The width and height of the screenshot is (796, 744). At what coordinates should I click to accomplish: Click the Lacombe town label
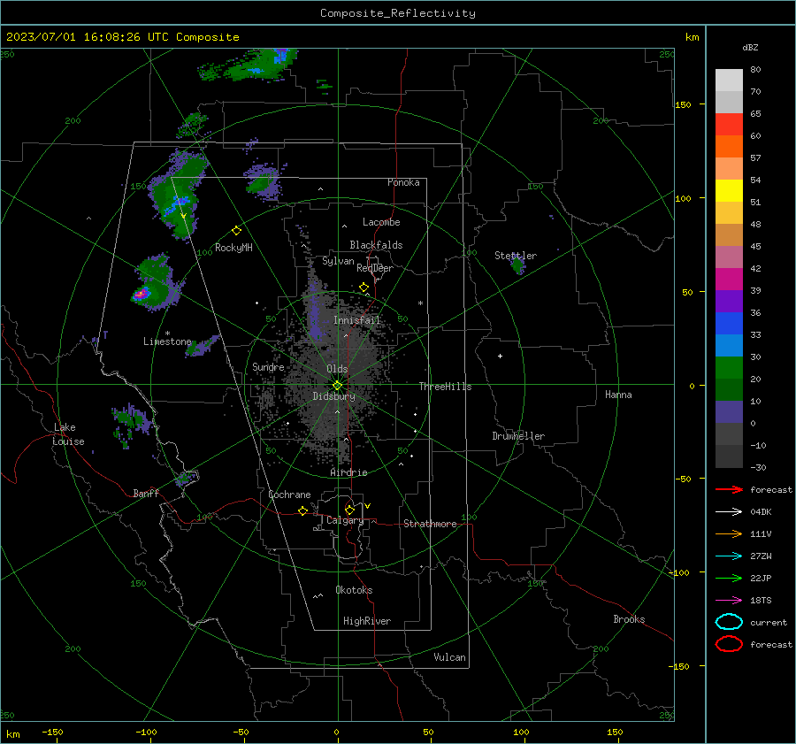(381, 222)
